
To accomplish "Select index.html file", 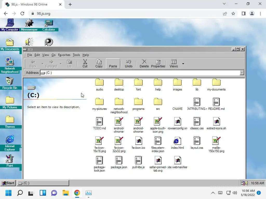I will 177,143.
